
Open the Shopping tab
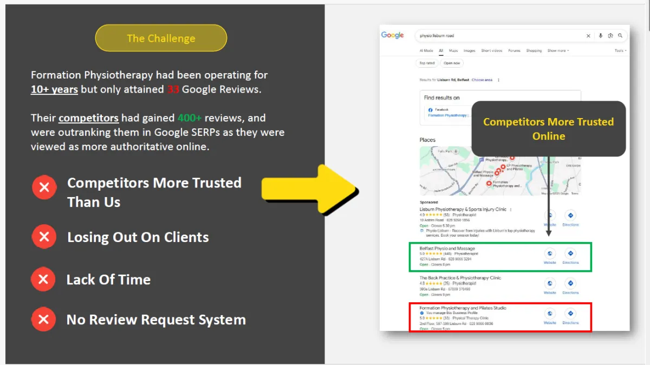click(x=534, y=51)
